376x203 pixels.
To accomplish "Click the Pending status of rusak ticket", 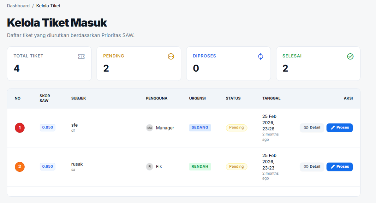I will tap(236, 167).
